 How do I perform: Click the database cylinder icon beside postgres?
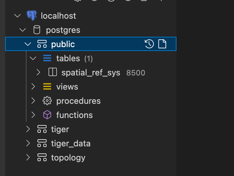tap(37, 30)
